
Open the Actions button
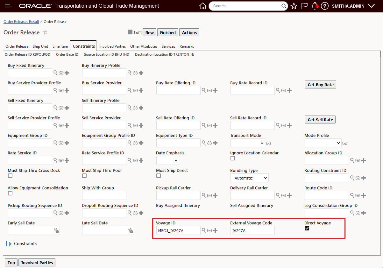tap(189, 32)
